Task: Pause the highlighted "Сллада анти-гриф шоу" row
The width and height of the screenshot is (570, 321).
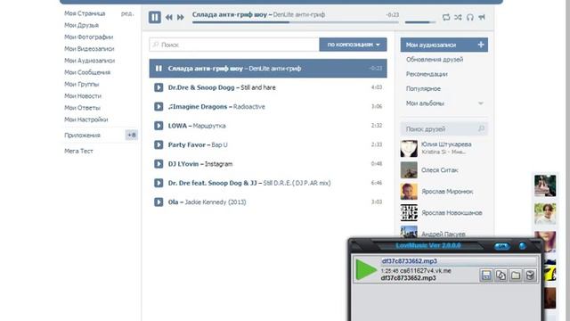Action: point(159,69)
